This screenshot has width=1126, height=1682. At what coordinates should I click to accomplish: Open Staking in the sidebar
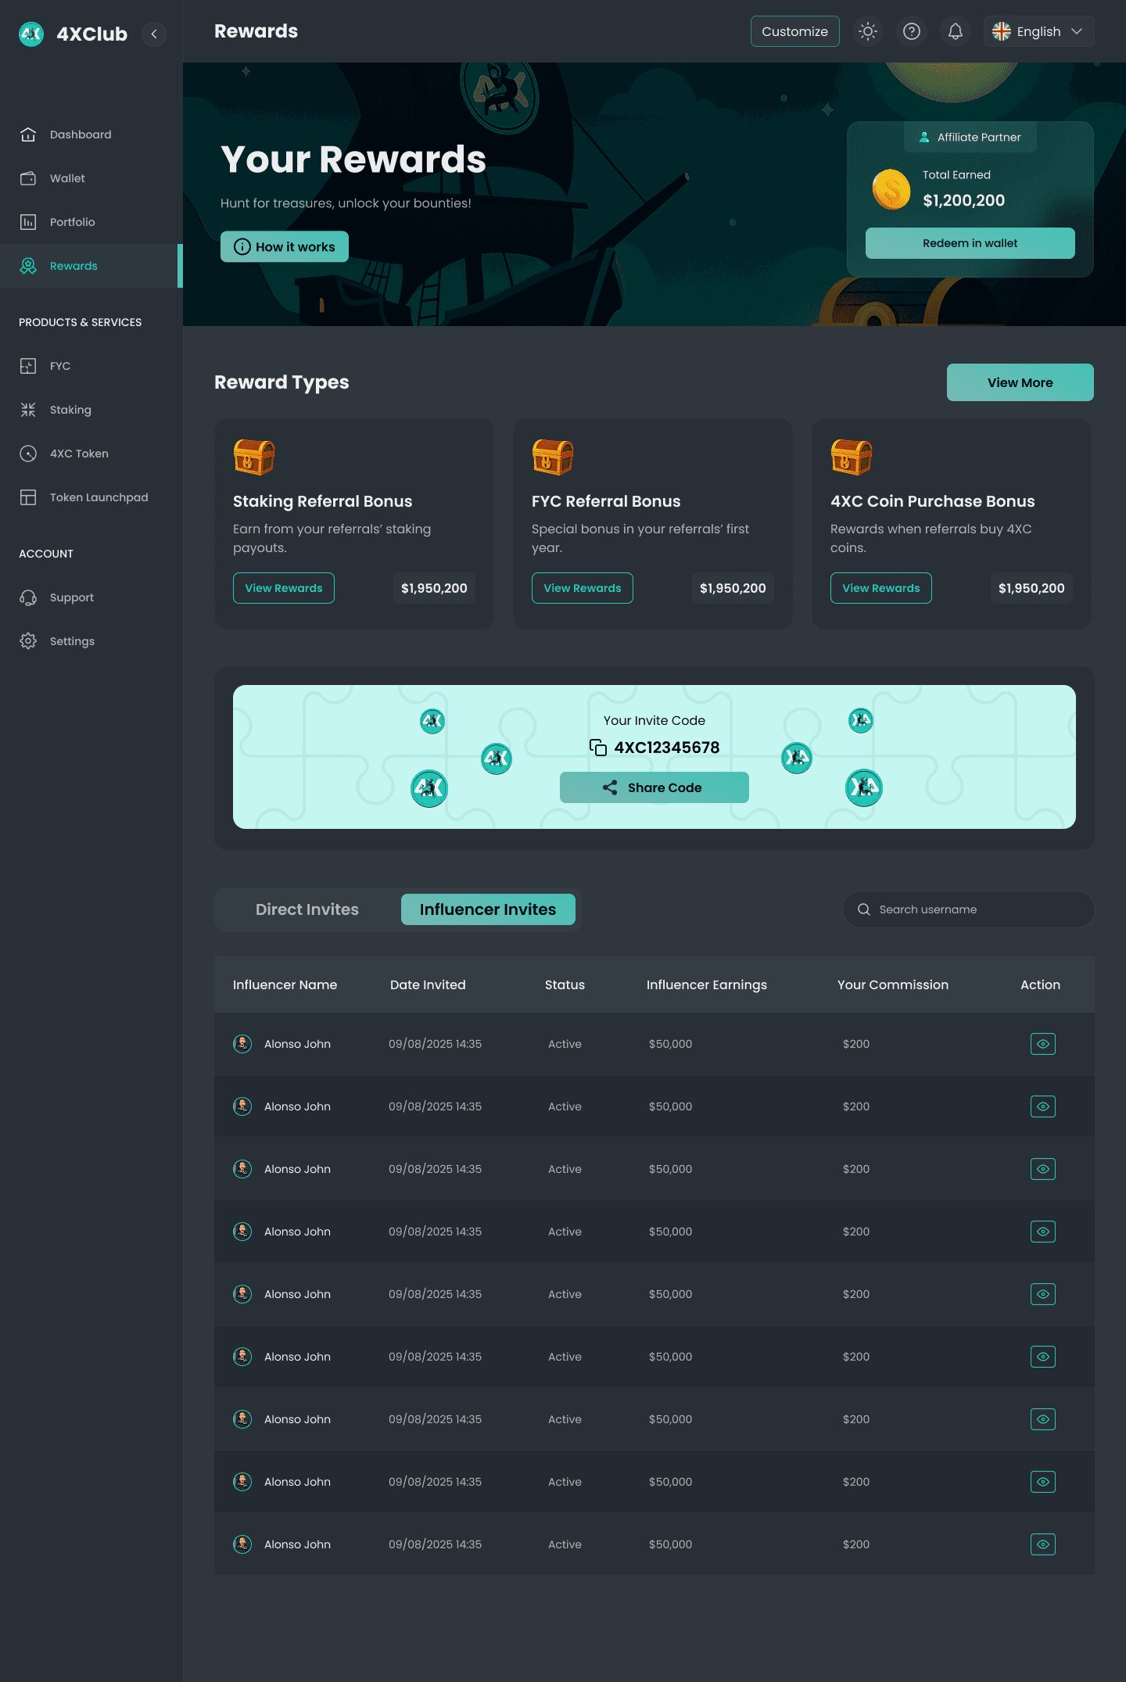coord(91,410)
